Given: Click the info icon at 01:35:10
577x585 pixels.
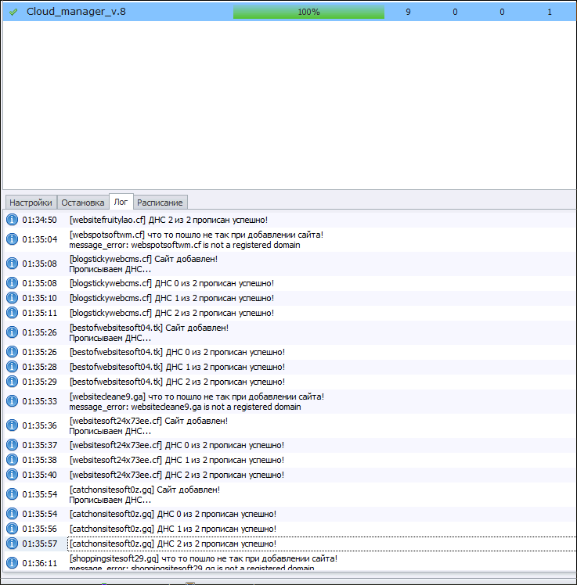Looking at the screenshot, I should click(x=12, y=298).
